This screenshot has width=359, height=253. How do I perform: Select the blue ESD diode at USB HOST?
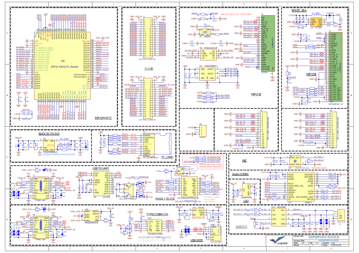coord(187,230)
